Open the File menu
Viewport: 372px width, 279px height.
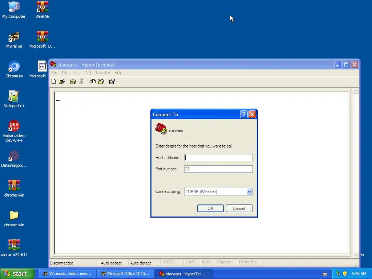[54, 73]
